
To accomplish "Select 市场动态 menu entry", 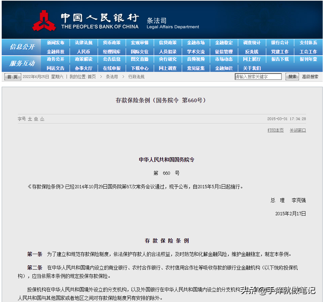I will pyautogui.click(x=224, y=59).
